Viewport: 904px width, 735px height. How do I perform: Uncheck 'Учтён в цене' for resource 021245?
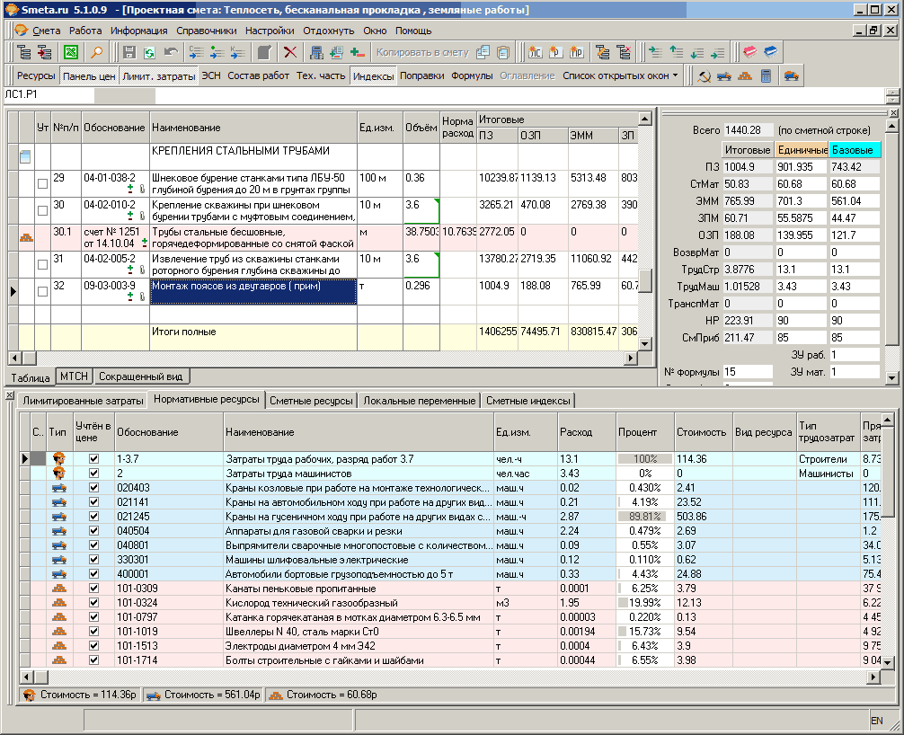pyautogui.click(x=94, y=517)
